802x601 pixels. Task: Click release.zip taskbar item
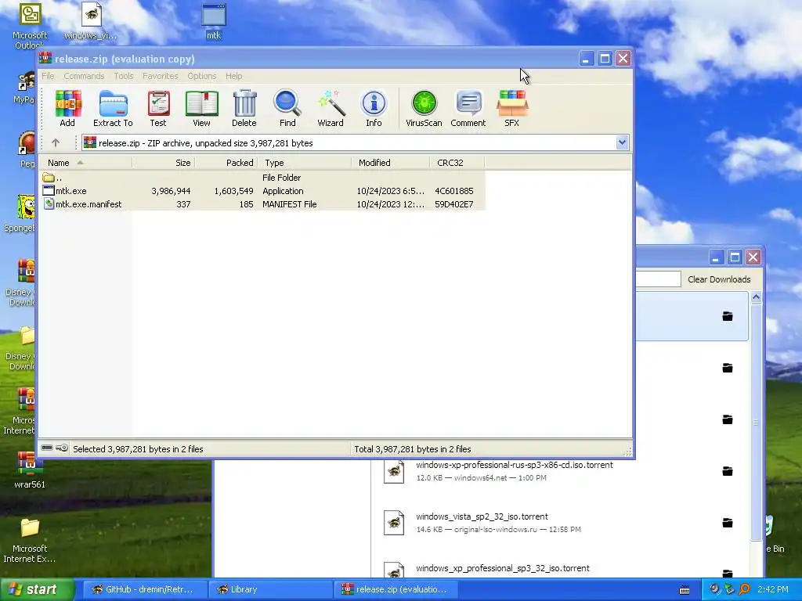395,589
